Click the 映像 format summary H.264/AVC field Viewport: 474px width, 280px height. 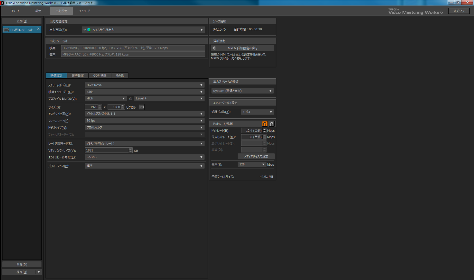[133, 48]
